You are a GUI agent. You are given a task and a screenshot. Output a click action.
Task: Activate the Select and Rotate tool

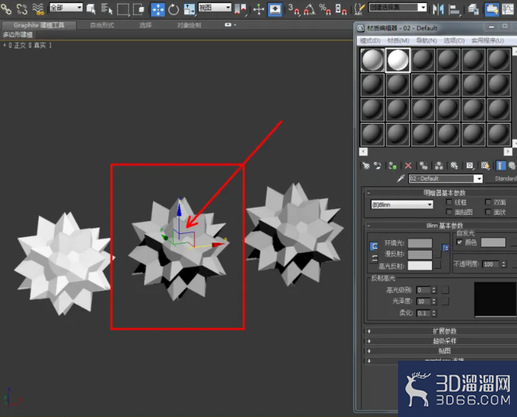pyautogui.click(x=174, y=10)
